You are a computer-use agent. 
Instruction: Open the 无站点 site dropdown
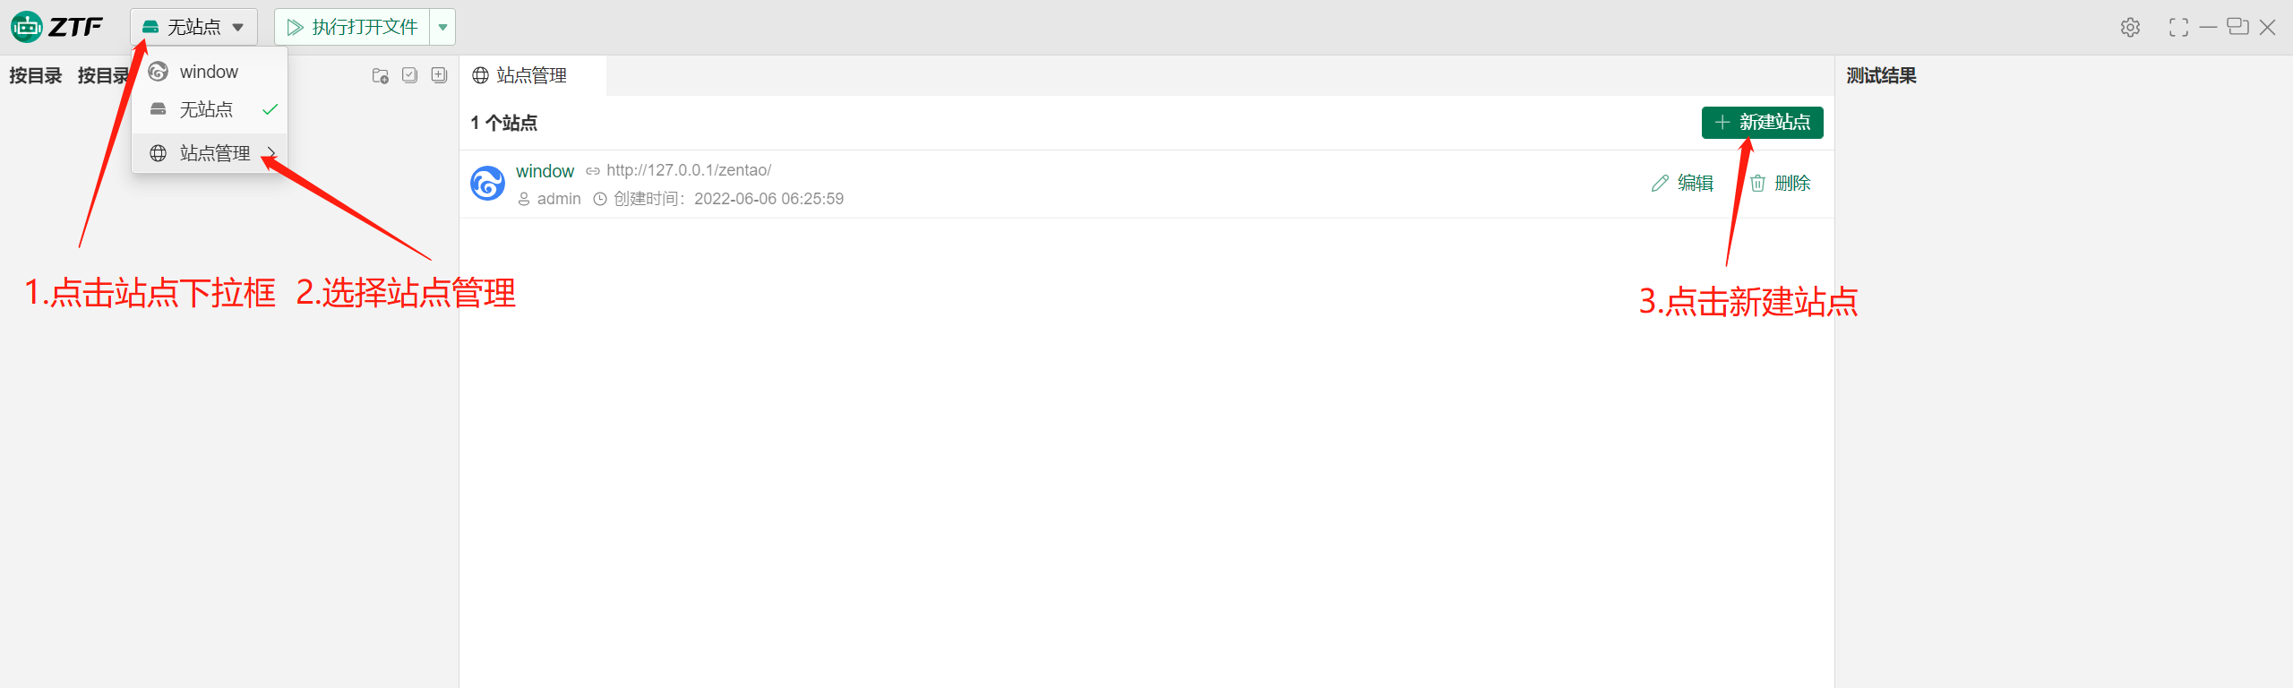tap(193, 27)
